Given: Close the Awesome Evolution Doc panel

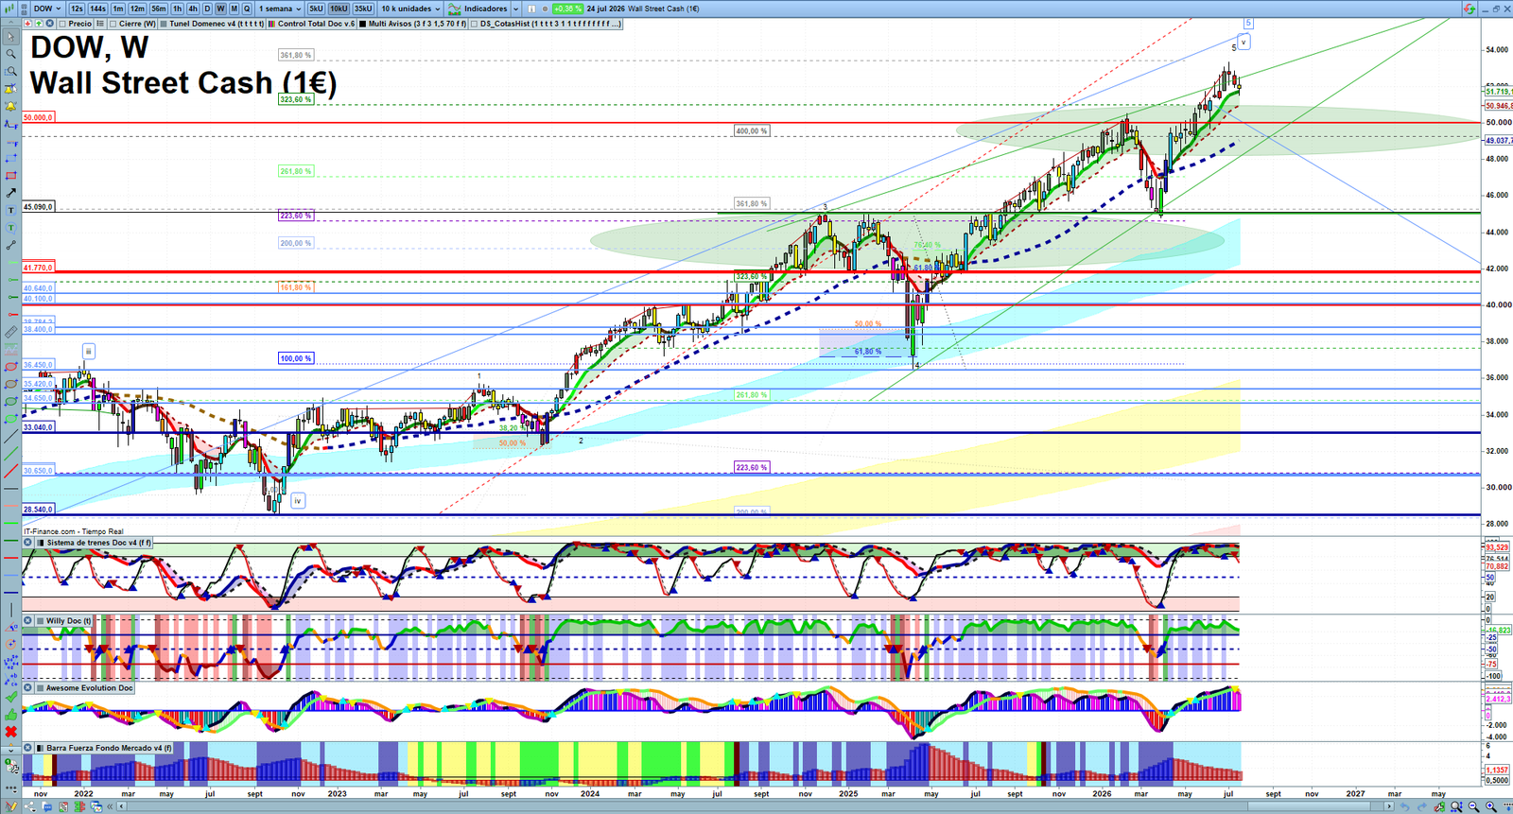Looking at the screenshot, I should click(27, 688).
